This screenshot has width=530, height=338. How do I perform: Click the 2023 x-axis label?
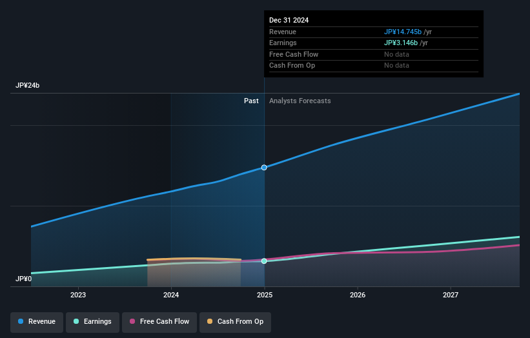(x=78, y=295)
